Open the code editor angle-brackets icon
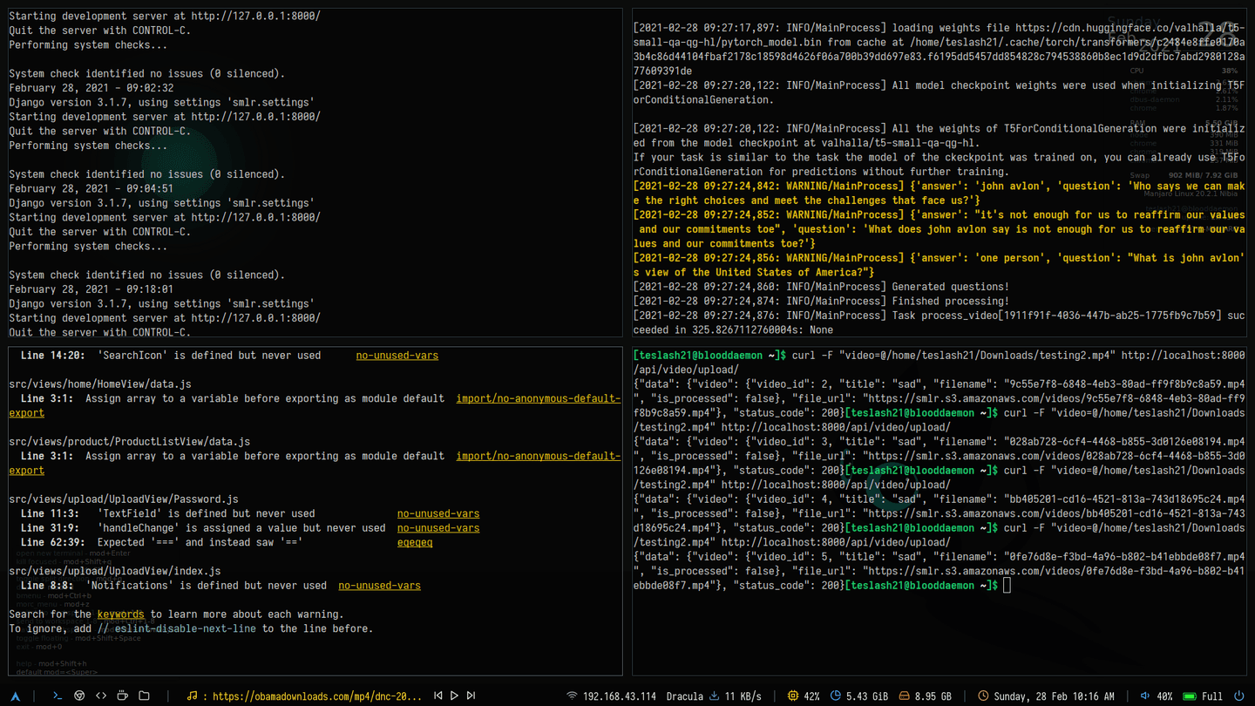1255x706 pixels. [x=101, y=696]
